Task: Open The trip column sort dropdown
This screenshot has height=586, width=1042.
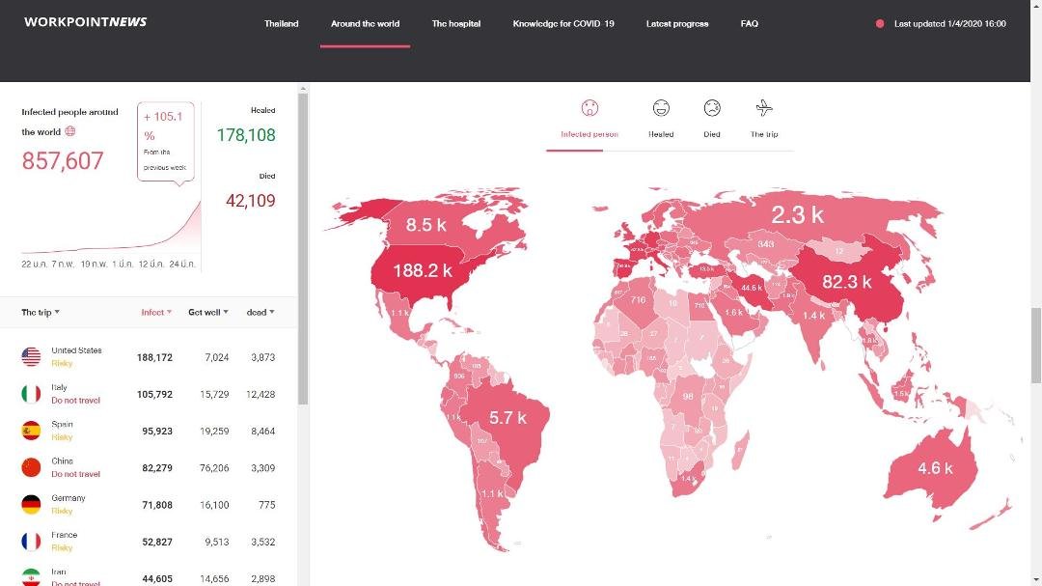Action: pos(41,312)
